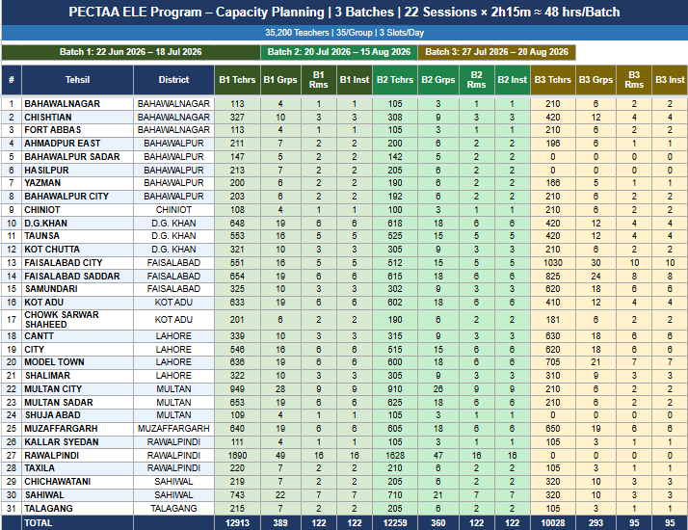688x530 pixels.
Task: Click the MULTAN CITY tehsil cell
Action: (x=77, y=389)
